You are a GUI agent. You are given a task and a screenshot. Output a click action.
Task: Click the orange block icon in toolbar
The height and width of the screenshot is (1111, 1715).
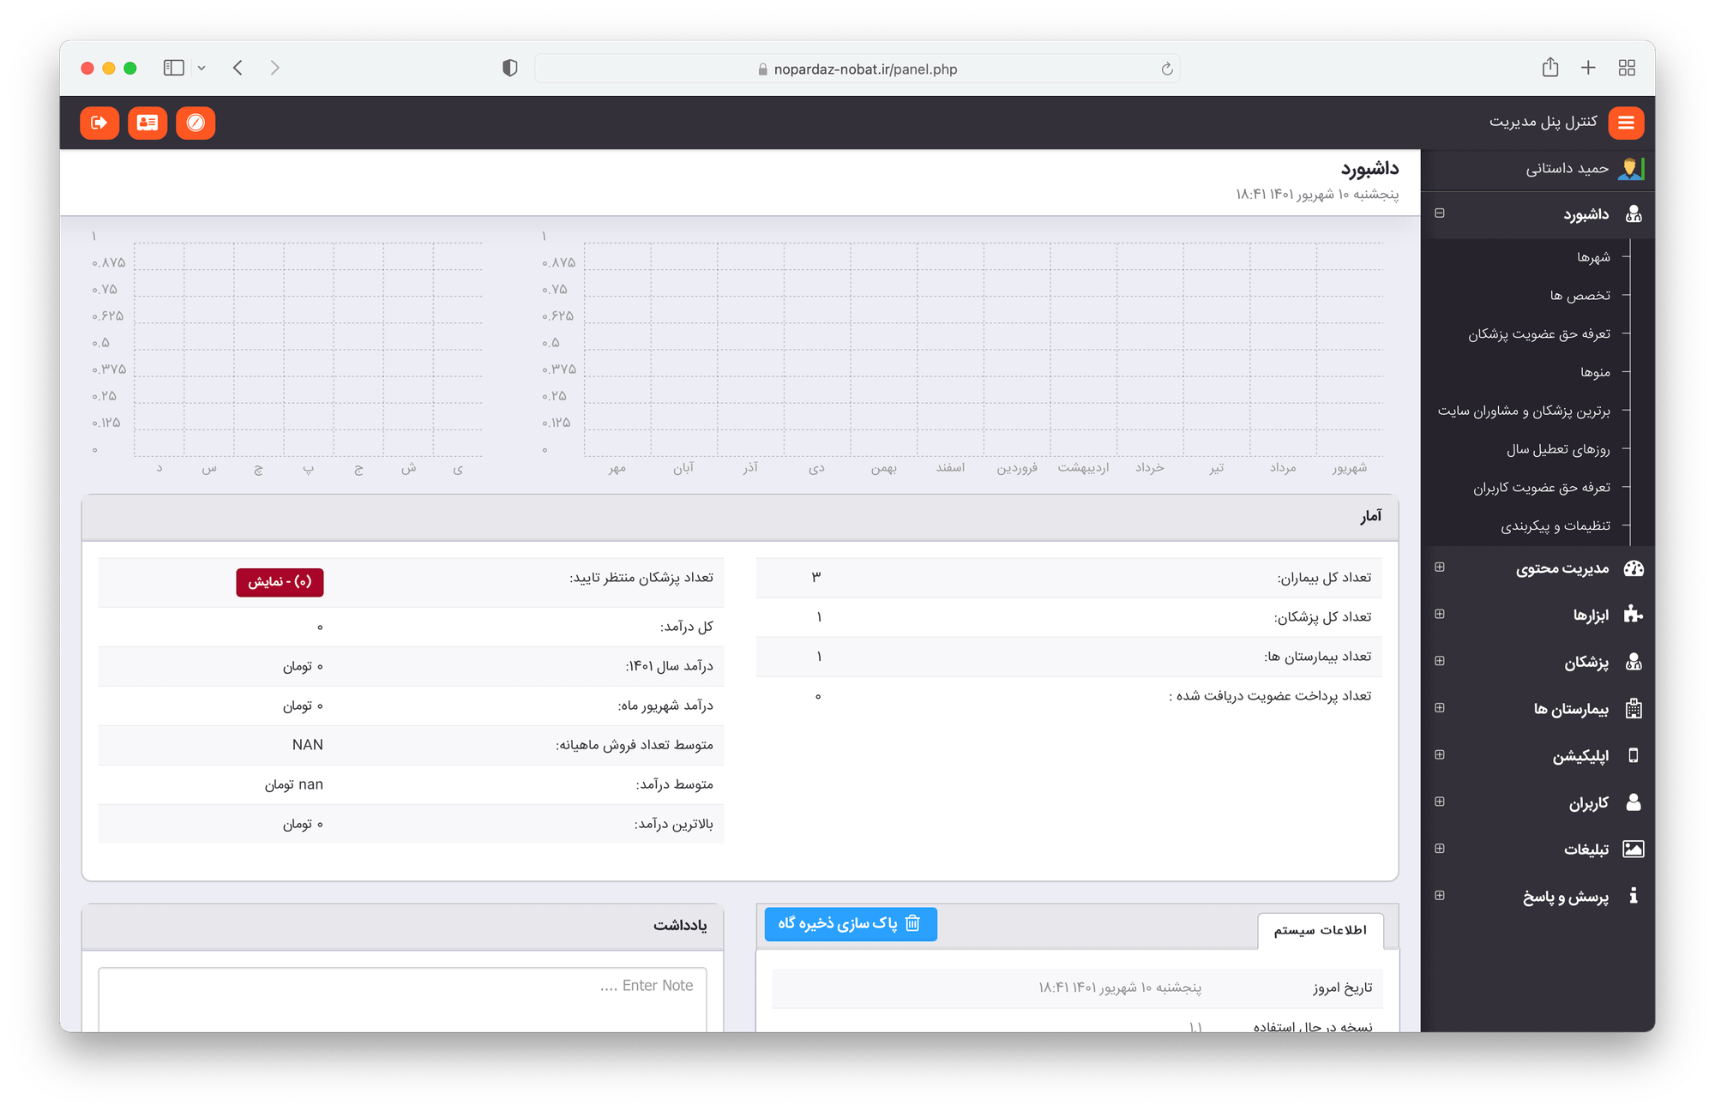click(196, 123)
